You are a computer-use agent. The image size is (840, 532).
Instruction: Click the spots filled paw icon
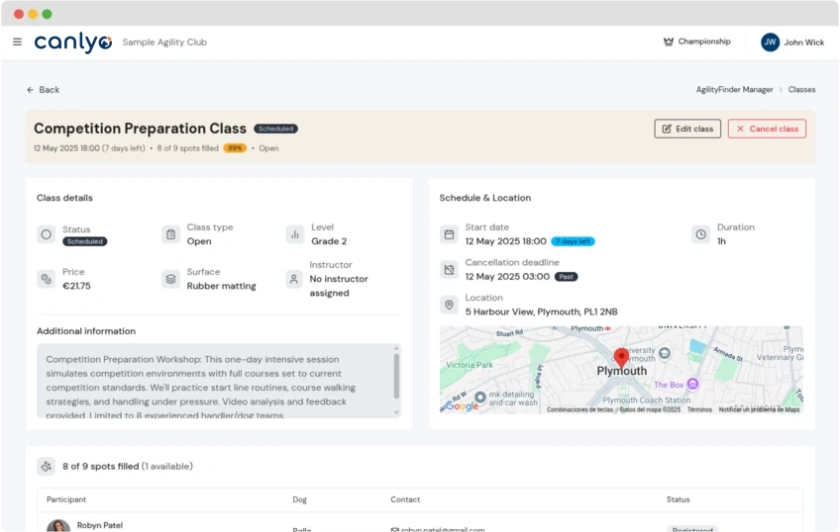[x=47, y=466]
